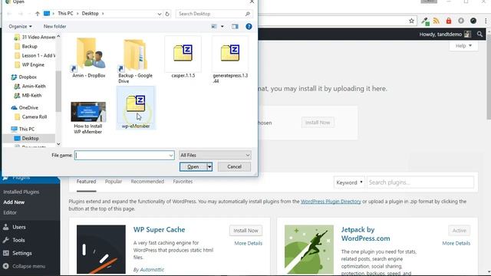The height and width of the screenshot is (276, 491).
Task: Click the WordPress admin bar search icon
Action: tap(479, 34)
